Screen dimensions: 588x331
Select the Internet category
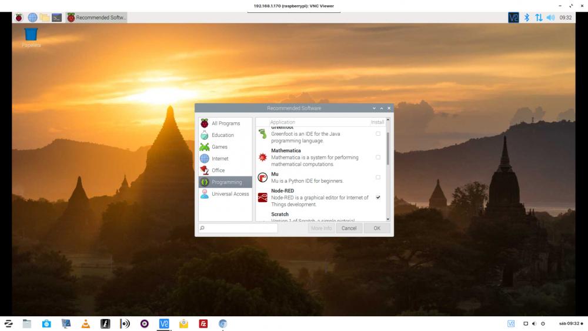click(225, 159)
